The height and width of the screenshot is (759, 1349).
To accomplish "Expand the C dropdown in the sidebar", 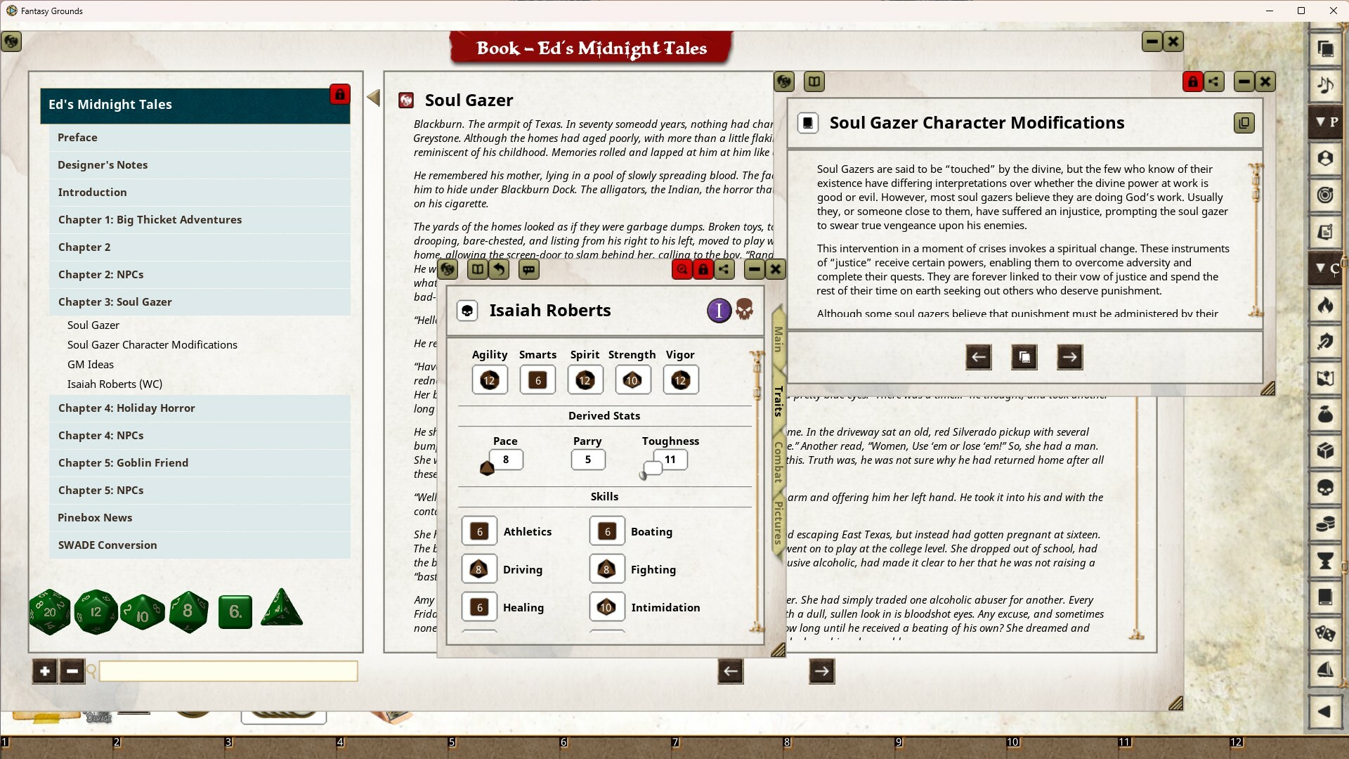I will click(x=1328, y=268).
